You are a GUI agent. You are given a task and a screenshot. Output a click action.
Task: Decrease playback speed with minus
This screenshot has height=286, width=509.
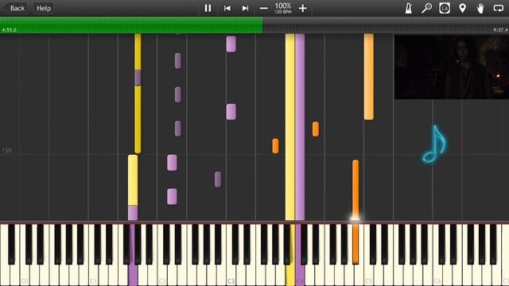coord(263,8)
